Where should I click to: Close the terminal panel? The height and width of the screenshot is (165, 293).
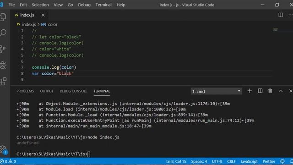point(291,91)
